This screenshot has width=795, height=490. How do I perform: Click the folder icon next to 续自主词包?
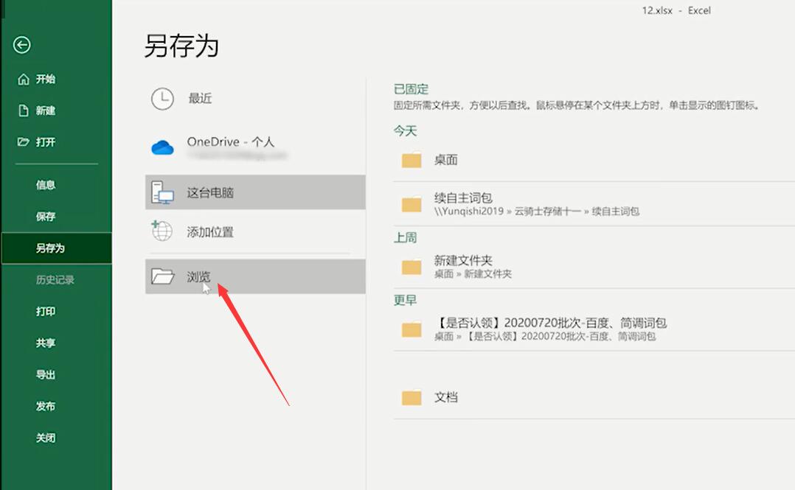pos(412,204)
